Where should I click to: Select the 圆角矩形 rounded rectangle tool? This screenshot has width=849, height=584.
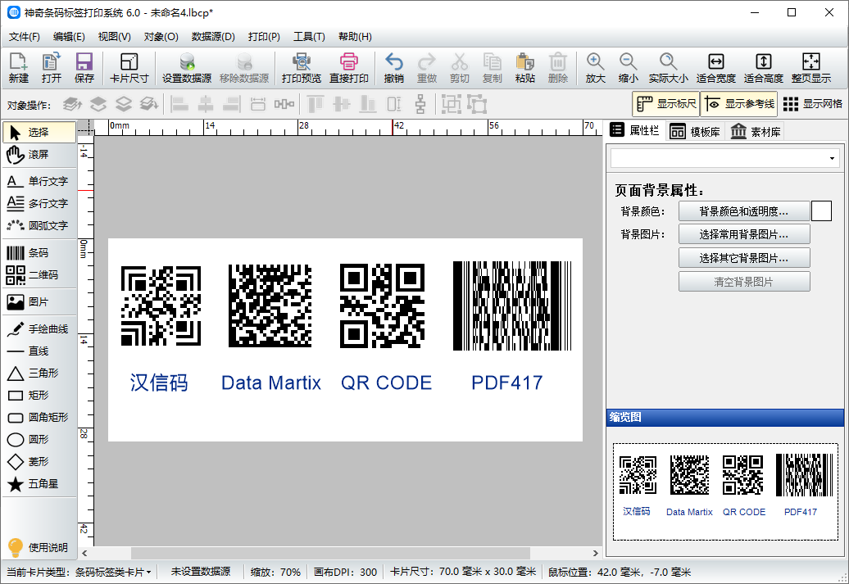pyautogui.click(x=39, y=417)
